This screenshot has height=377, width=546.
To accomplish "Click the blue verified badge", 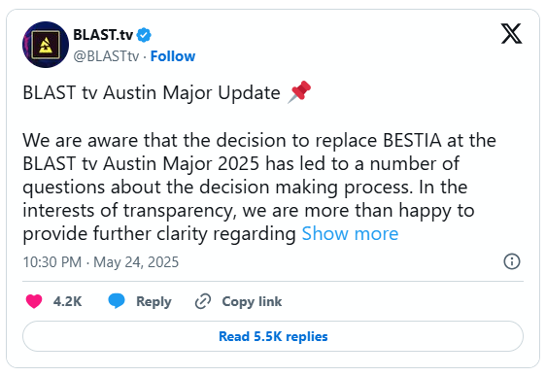I will (x=144, y=35).
